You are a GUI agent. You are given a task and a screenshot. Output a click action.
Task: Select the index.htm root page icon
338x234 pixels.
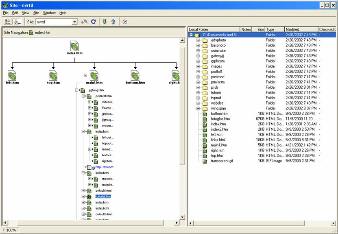point(74,46)
